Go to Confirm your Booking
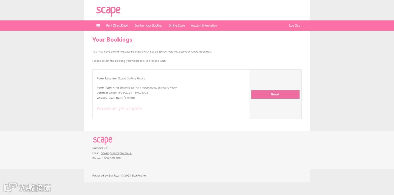The width and height of the screenshot is (394, 195). click(x=148, y=25)
